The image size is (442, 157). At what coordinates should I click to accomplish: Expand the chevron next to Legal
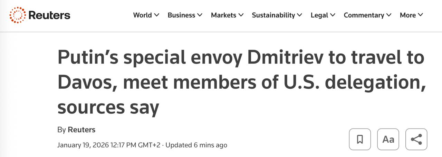pos(333,15)
